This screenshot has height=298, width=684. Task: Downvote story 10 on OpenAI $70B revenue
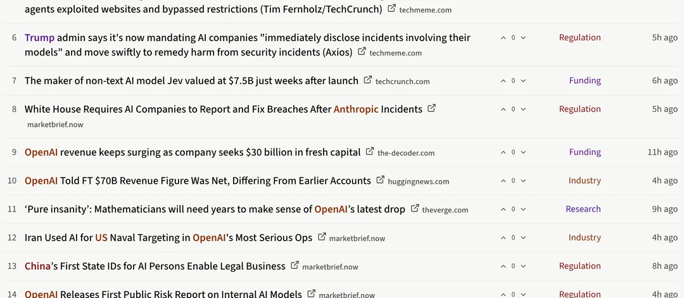coord(523,181)
